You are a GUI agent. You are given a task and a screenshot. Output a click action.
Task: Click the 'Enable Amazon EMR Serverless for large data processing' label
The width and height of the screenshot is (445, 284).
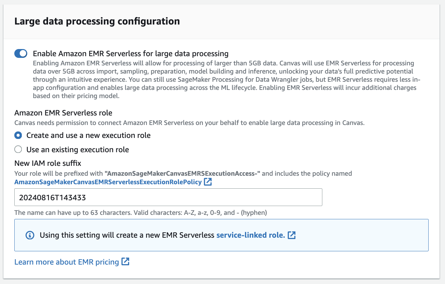131,53
